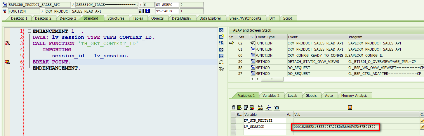This screenshot has width=424, height=136.
Task: Click the blue information icon in header
Action: click(147, 11)
